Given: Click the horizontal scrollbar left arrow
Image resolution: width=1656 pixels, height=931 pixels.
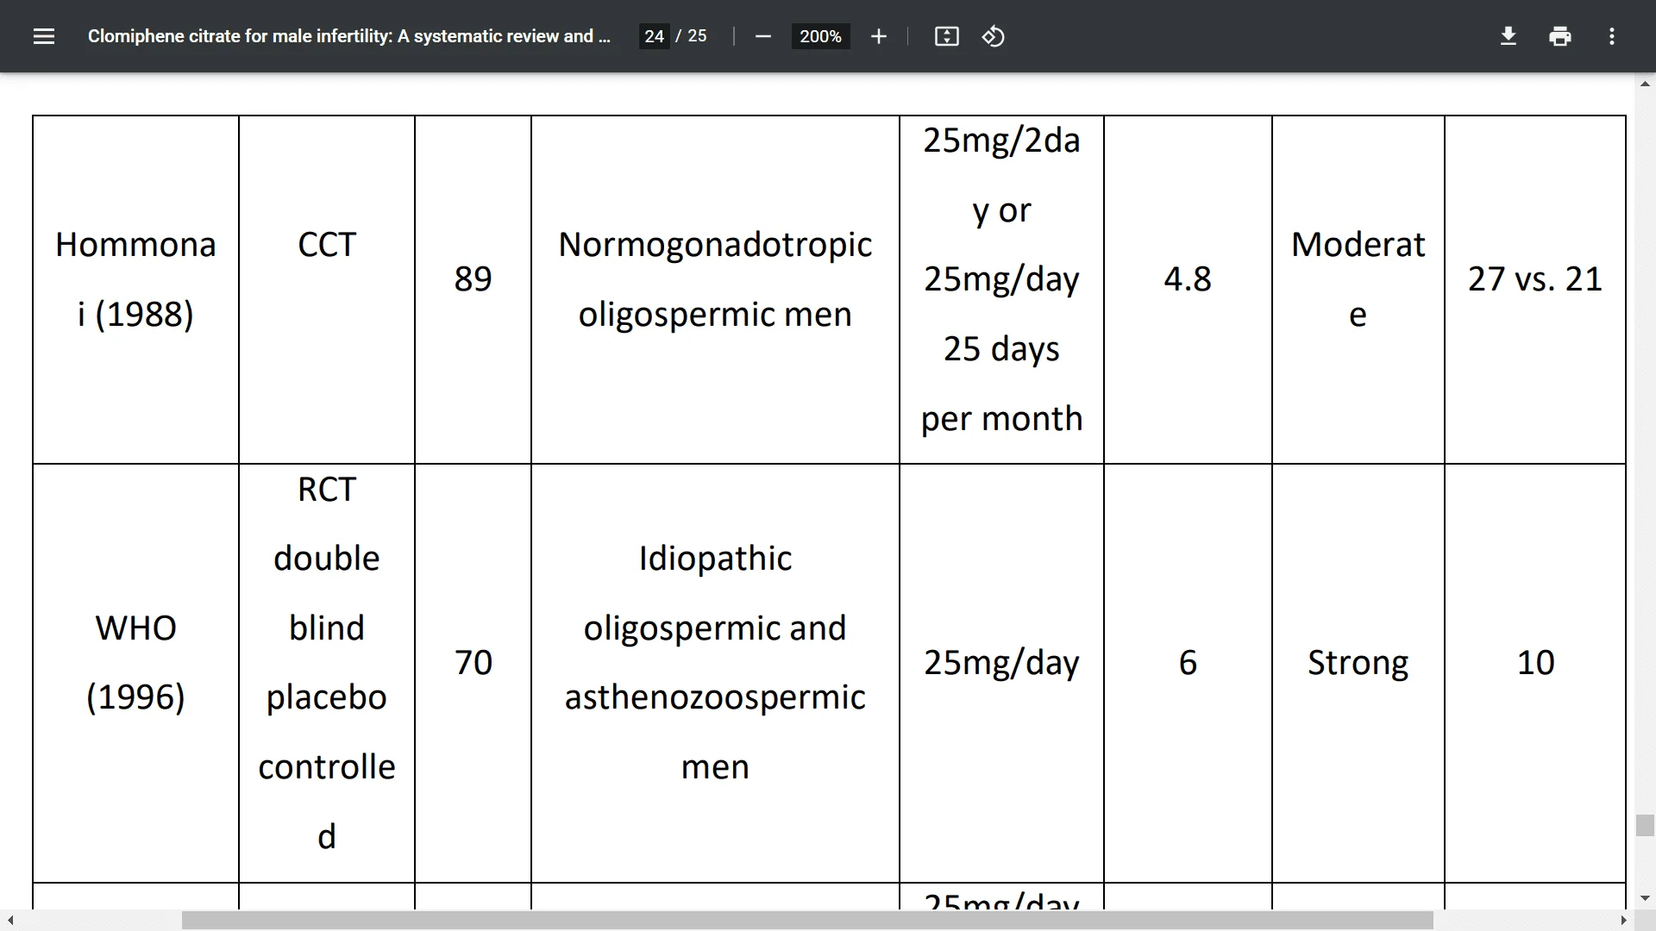Looking at the screenshot, I should click(10, 921).
